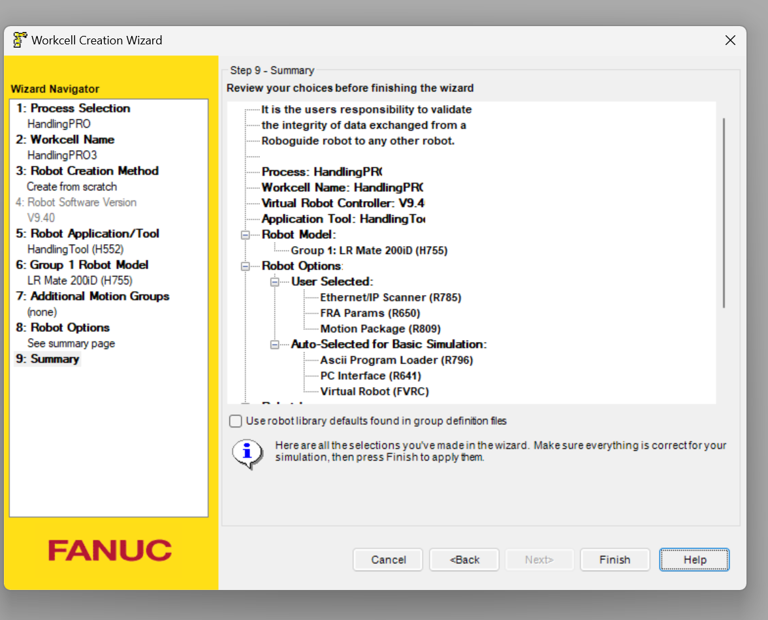Go to step 6: Group 1 Robot Model
Image resolution: width=768 pixels, height=620 pixels.
coord(82,265)
